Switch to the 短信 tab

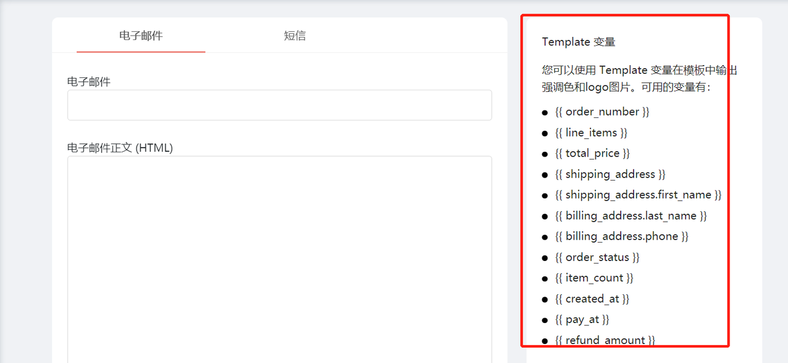295,36
